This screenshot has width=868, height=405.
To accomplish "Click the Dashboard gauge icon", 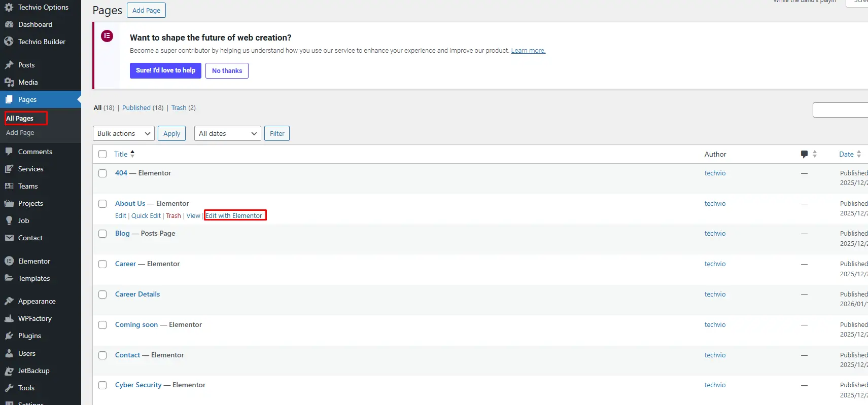I will (9, 24).
